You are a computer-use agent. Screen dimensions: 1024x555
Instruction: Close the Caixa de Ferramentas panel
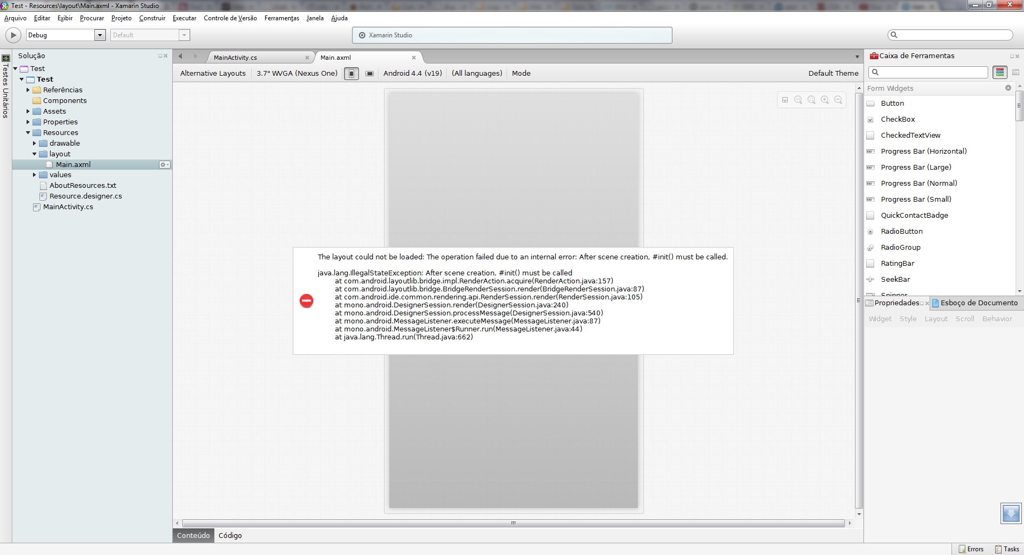coord(1017,56)
